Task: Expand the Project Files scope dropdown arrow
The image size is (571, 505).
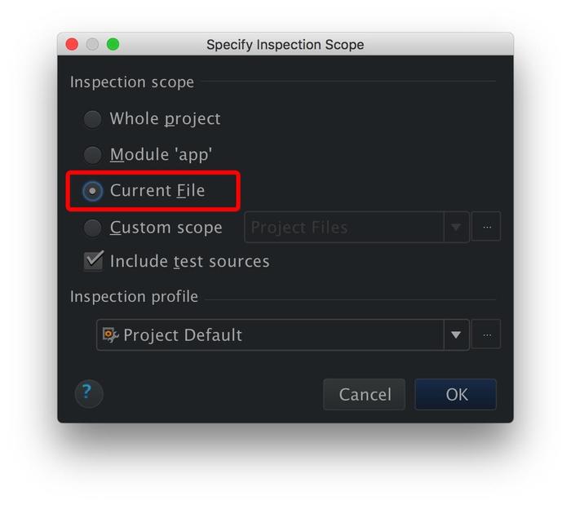Action: pos(456,227)
